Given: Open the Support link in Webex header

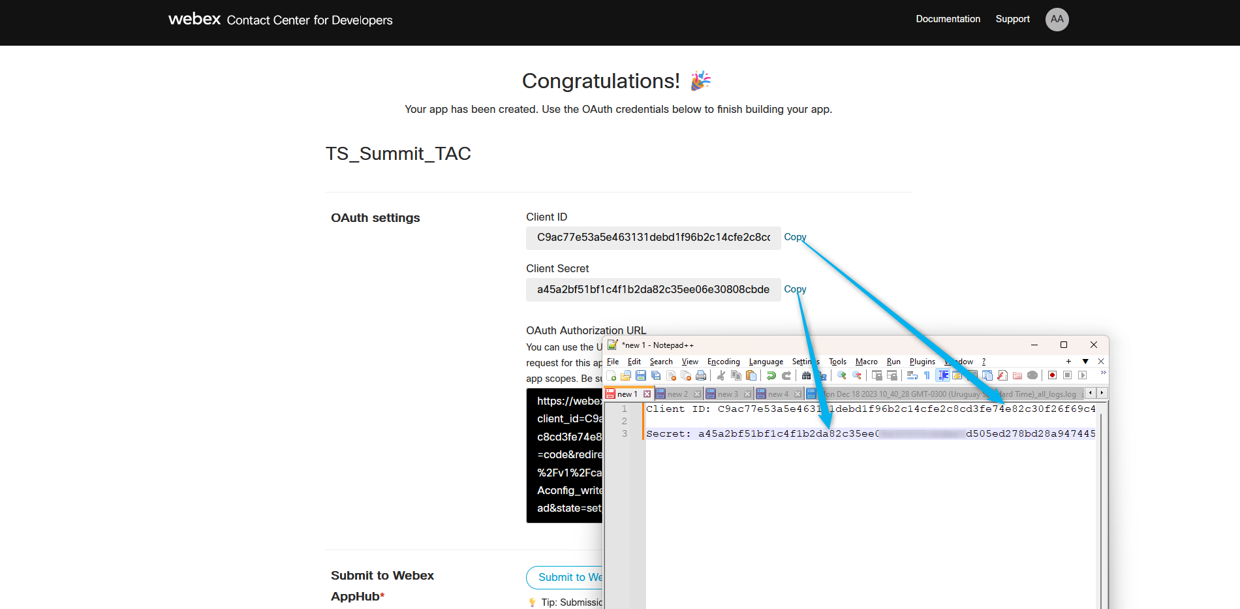Looking at the screenshot, I should (1012, 19).
